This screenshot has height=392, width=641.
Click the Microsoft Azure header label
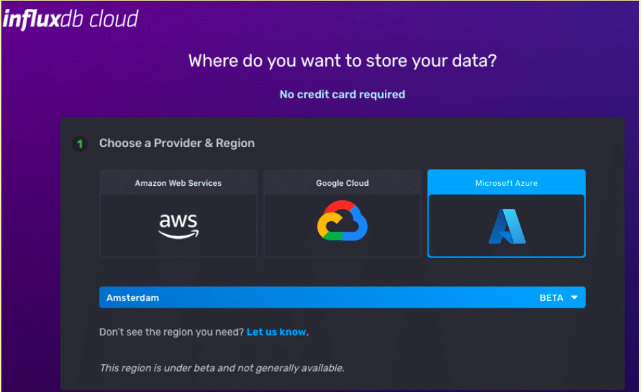click(x=506, y=182)
